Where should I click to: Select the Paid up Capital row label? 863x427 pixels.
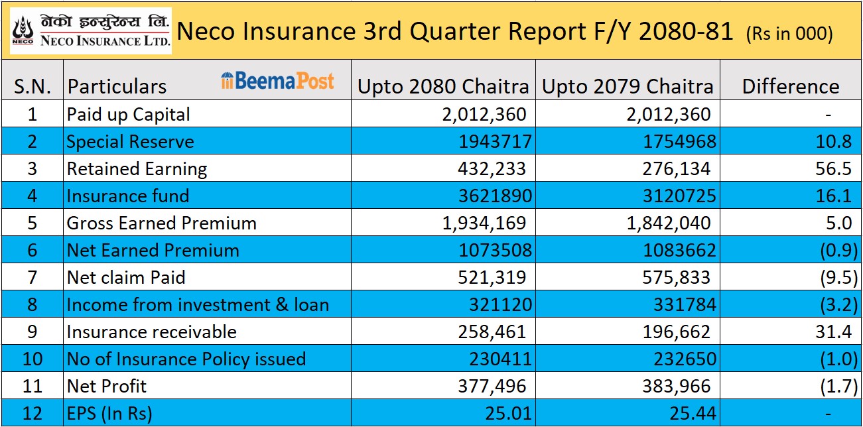click(x=128, y=114)
